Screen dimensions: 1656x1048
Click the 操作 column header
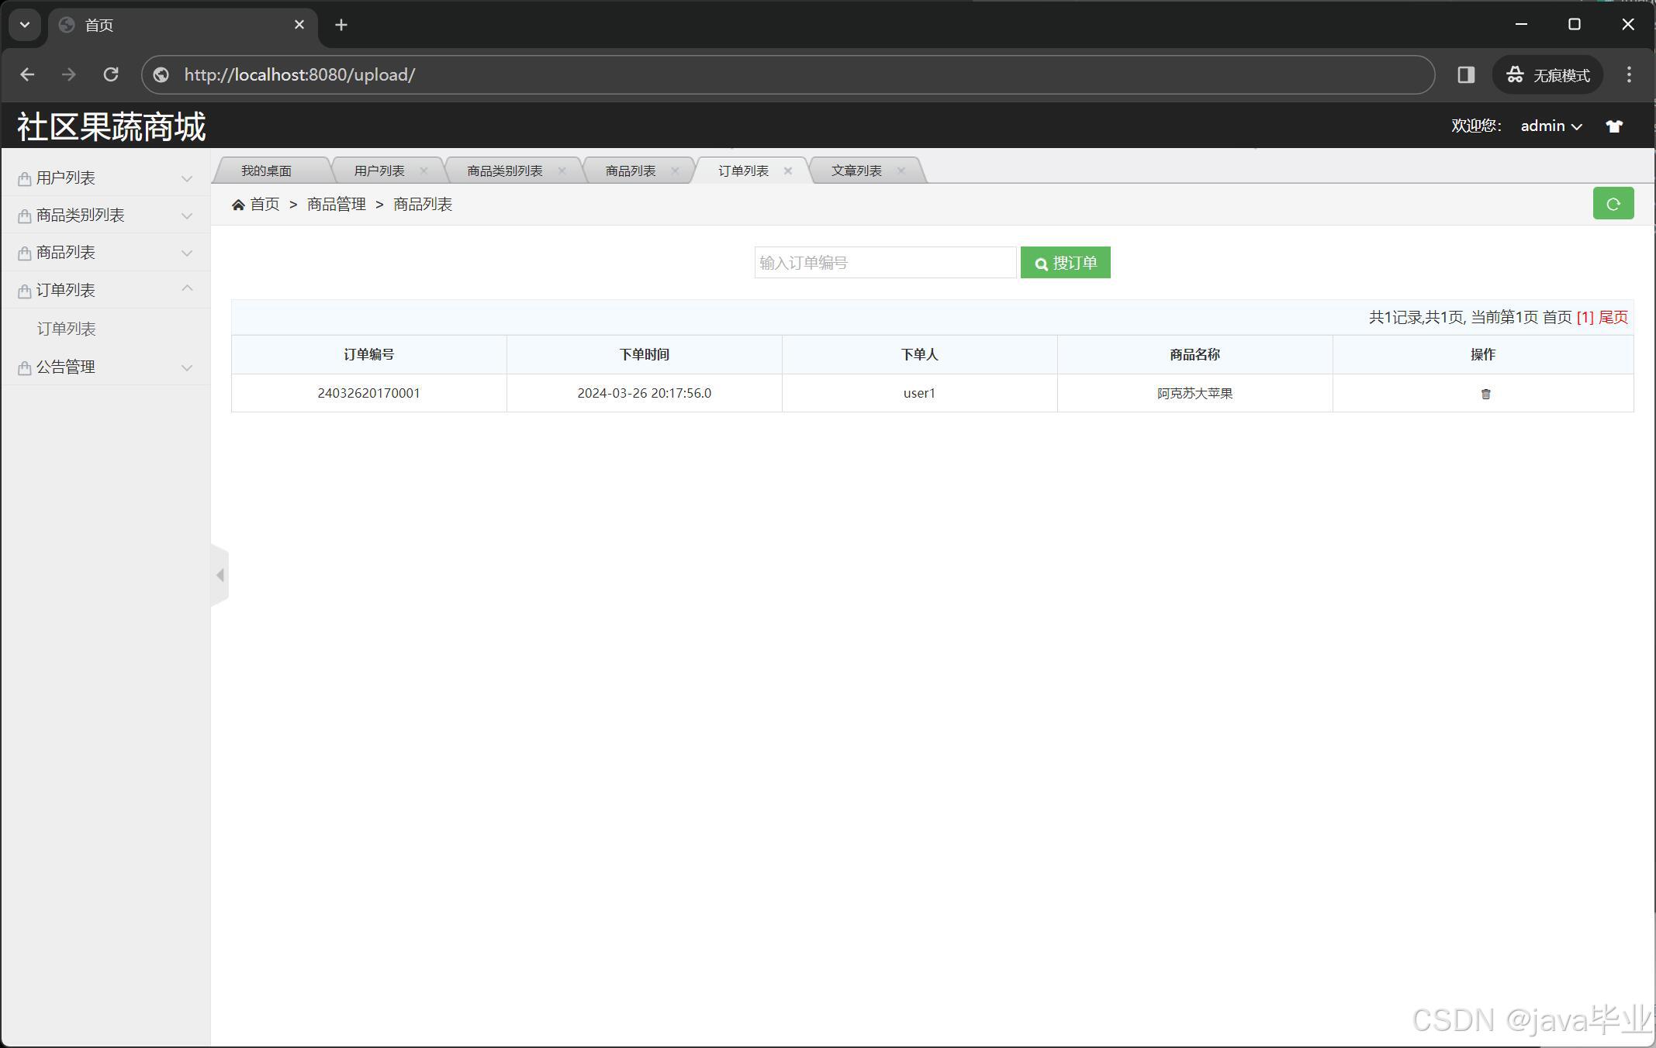click(1483, 354)
